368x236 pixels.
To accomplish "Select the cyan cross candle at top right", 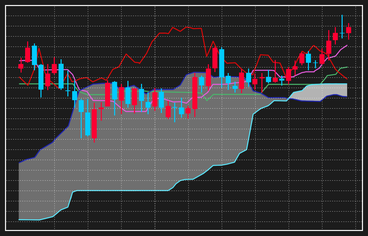I will pos(342,33).
